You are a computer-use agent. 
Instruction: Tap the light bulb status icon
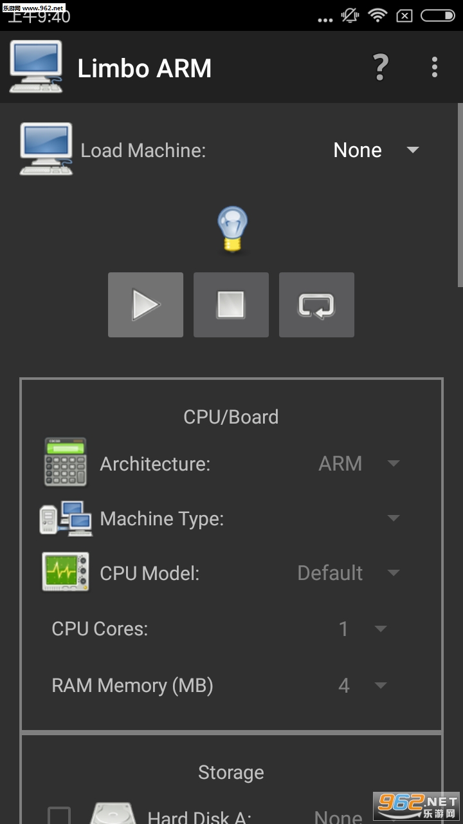tap(232, 229)
